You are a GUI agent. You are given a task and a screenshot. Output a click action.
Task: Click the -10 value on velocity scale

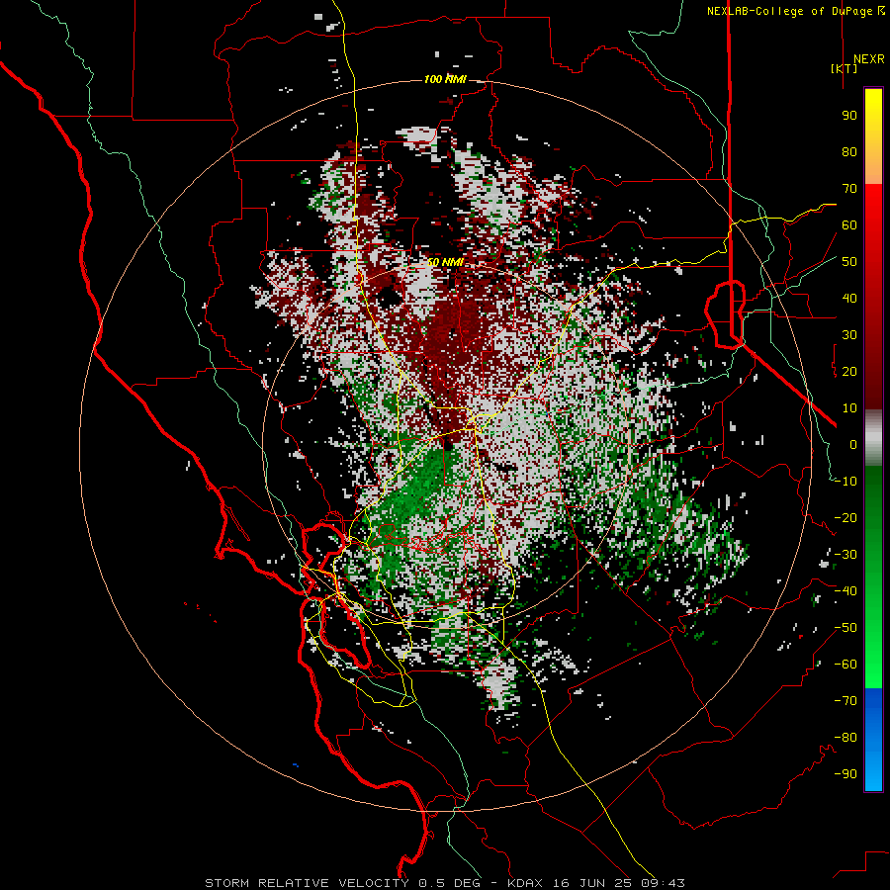pyautogui.click(x=845, y=482)
